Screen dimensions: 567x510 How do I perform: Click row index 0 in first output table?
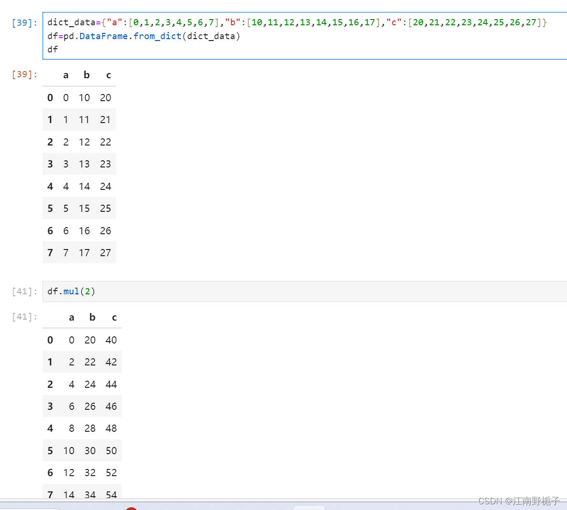(50, 97)
